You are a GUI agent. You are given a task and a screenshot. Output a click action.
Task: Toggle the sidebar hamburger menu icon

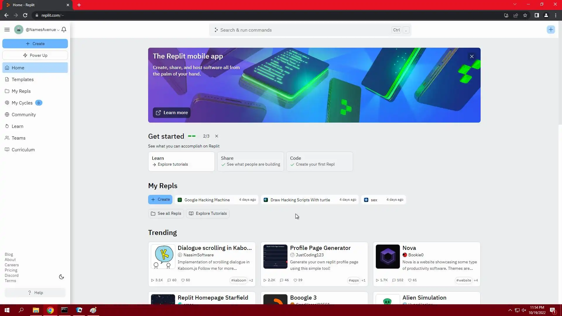click(7, 30)
